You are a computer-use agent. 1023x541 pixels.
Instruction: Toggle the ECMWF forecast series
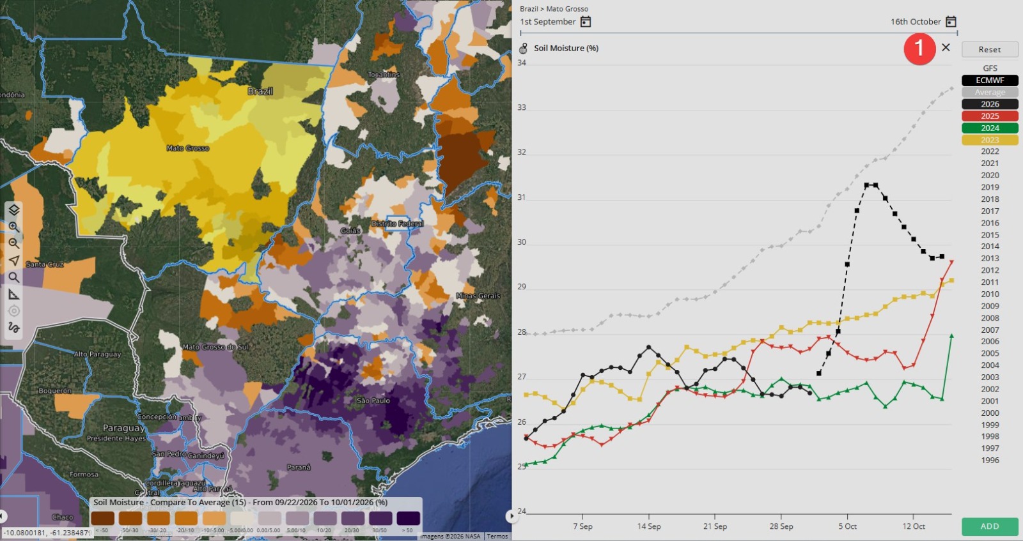(x=990, y=80)
